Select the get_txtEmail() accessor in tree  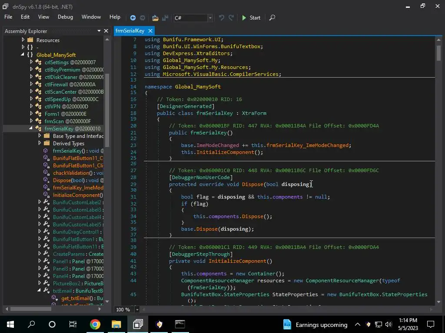click(82, 298)
